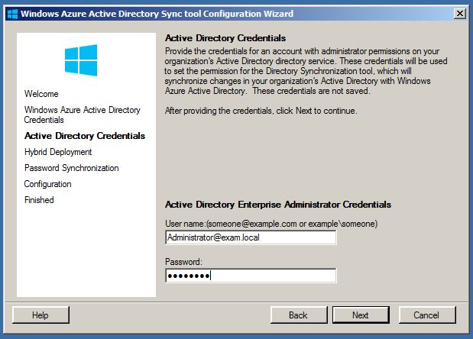
Task: Focus the Password input field
Action: coord(251,276)
